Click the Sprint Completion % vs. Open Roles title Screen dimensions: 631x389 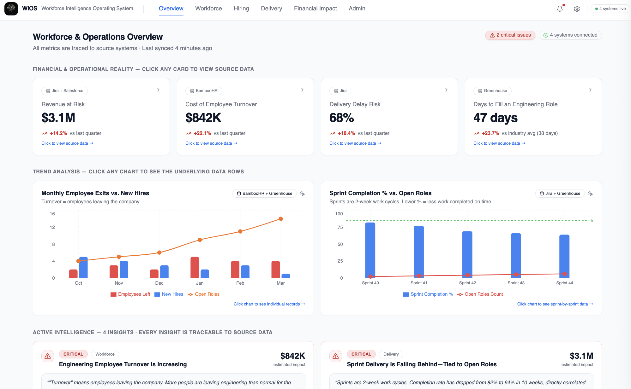point(380,193)
